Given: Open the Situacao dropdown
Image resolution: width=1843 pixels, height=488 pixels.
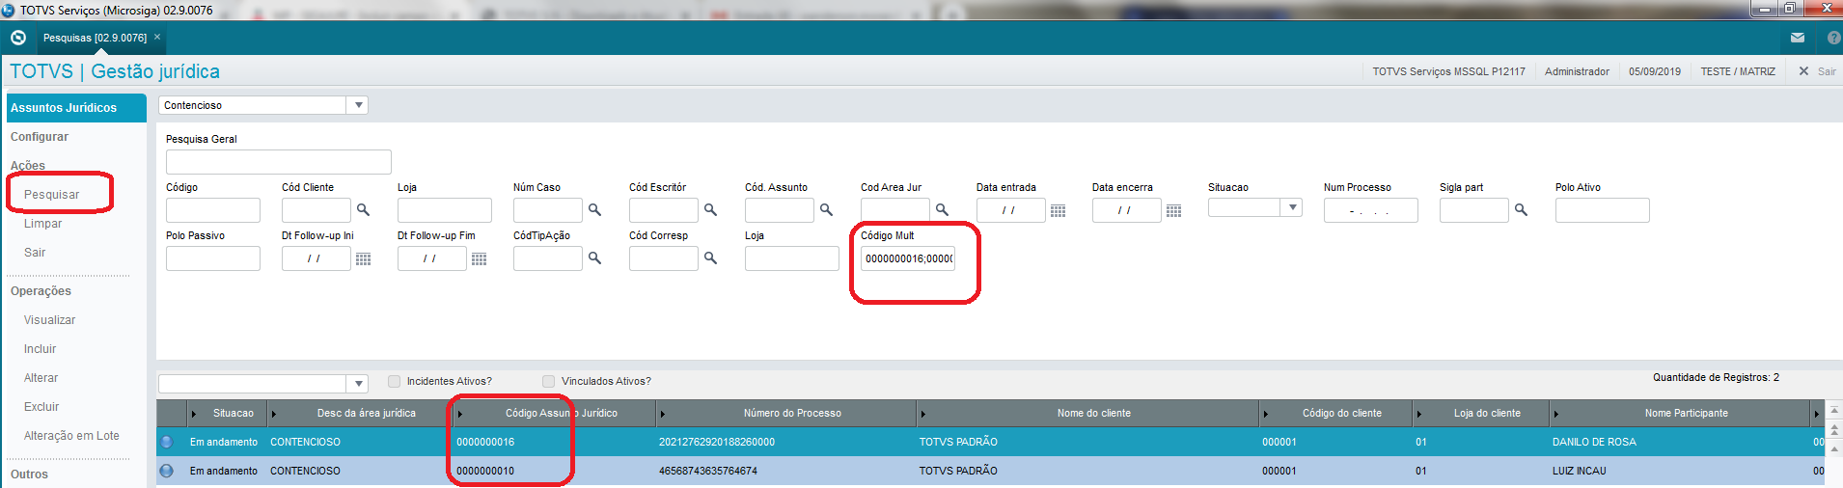Looking at the screenshot, I should tap(1292, 207).
